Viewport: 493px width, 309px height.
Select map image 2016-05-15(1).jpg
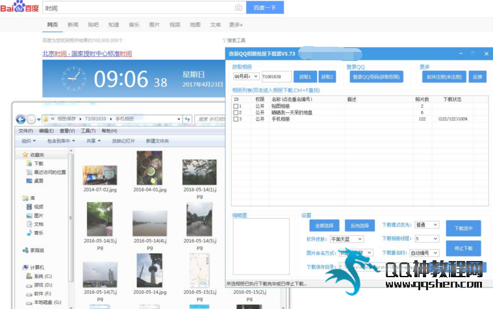point(199,270)
